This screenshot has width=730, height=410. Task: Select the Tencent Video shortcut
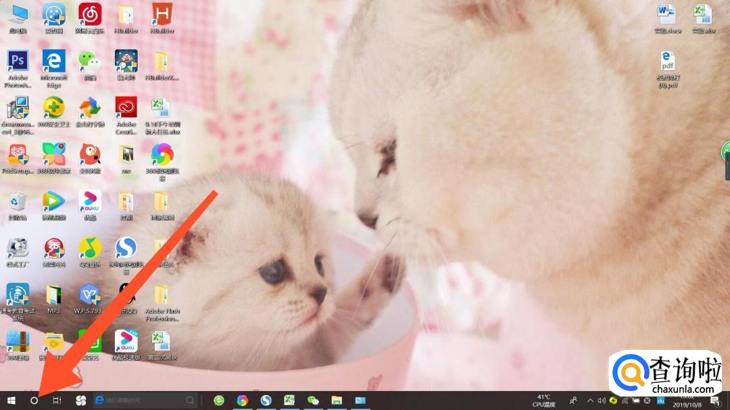[53, 205]
